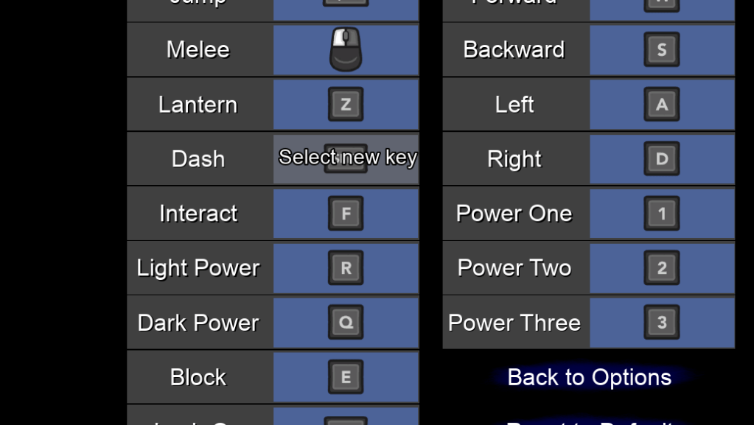Click the A key icon for Left
754x425 pixels.
(x=661, y=105)
